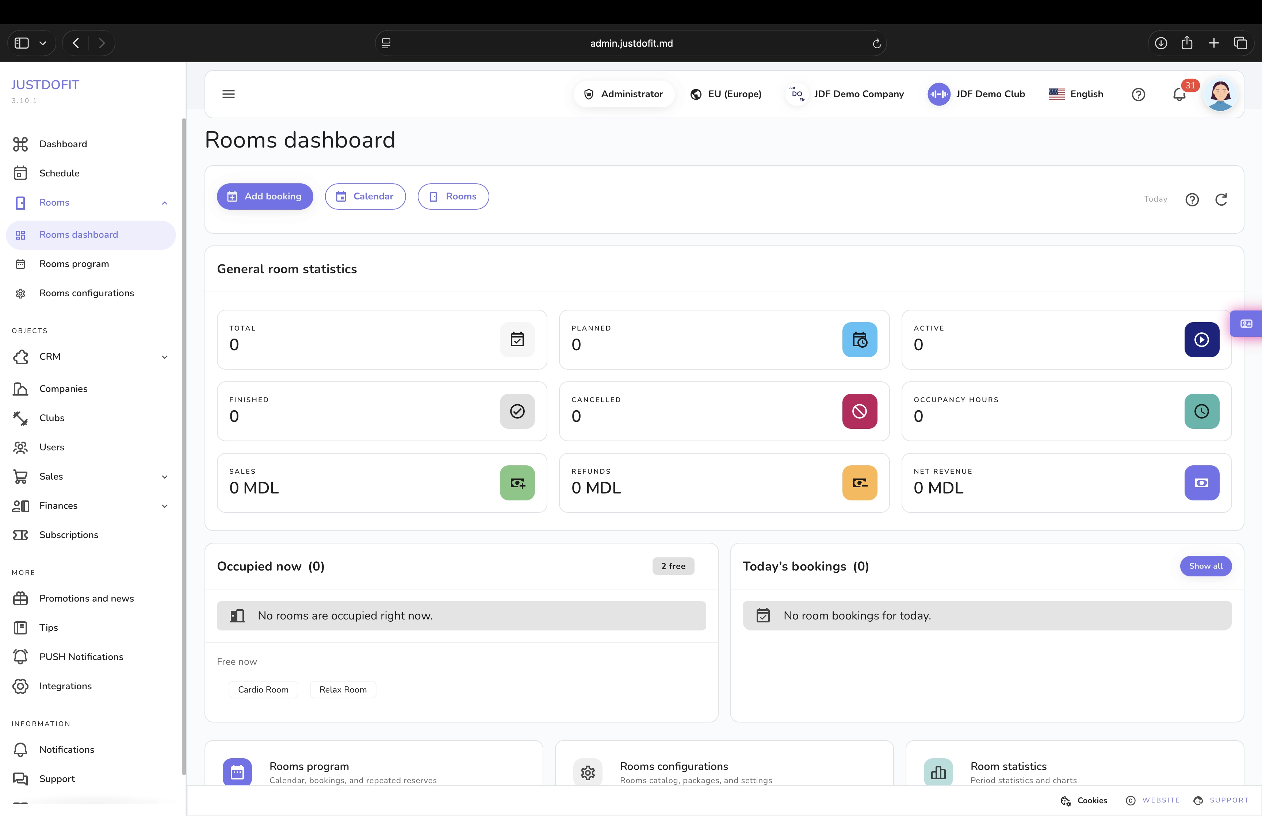The image size is (1262, 816).
Task: Open the hamburger menu icon
Action: click(x=228, y=94)
